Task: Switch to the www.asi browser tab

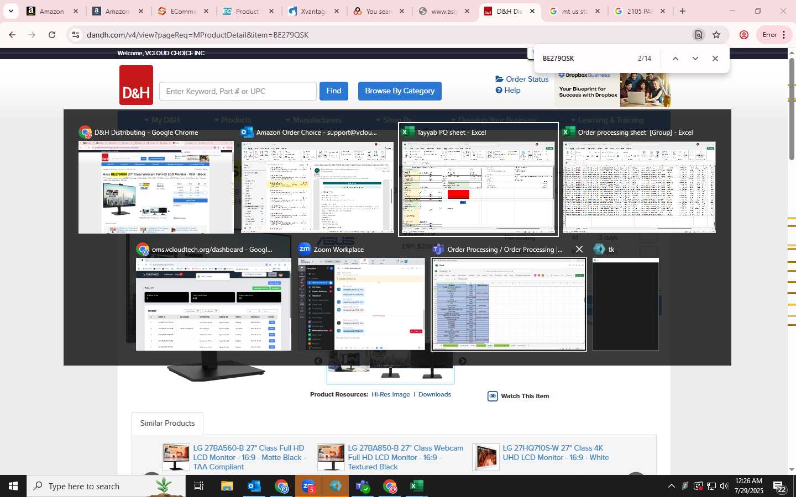Action: pos(443,11)
